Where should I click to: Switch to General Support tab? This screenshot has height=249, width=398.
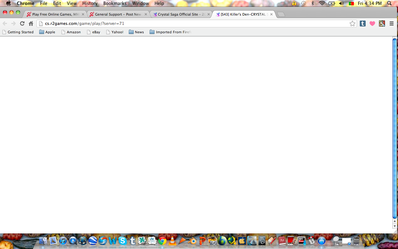tap(118, 14)
